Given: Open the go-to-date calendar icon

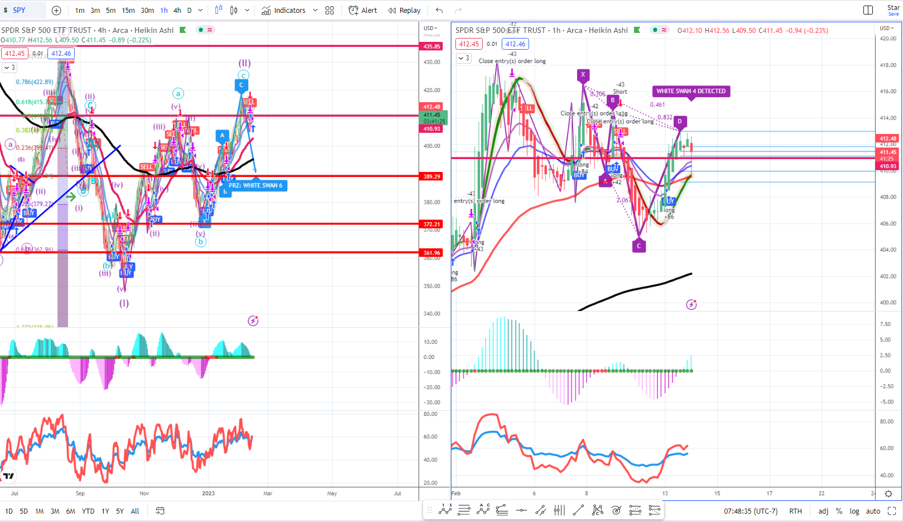Looking at the screenshot, I should (160, 511).
